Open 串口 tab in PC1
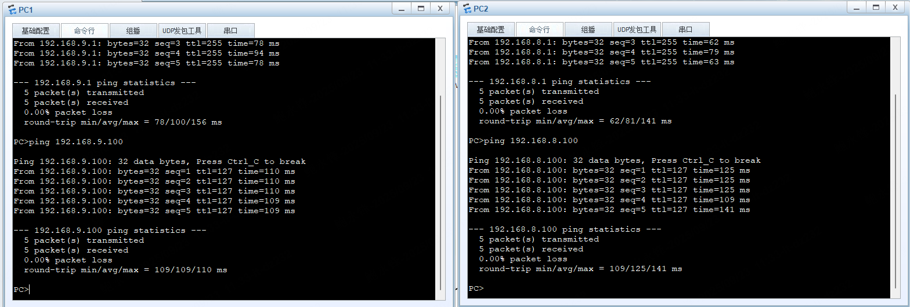 230,31
